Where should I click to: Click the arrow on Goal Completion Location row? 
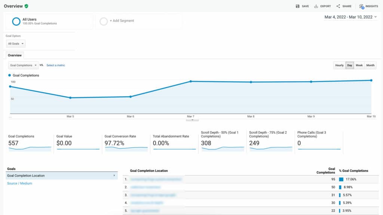point(114,175)
